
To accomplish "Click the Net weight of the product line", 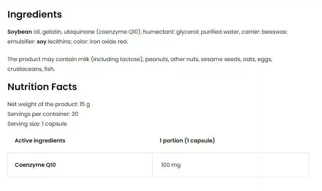I will (49, 105).
